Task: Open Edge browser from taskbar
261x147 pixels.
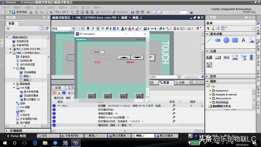Action: [x=35, y=143]
